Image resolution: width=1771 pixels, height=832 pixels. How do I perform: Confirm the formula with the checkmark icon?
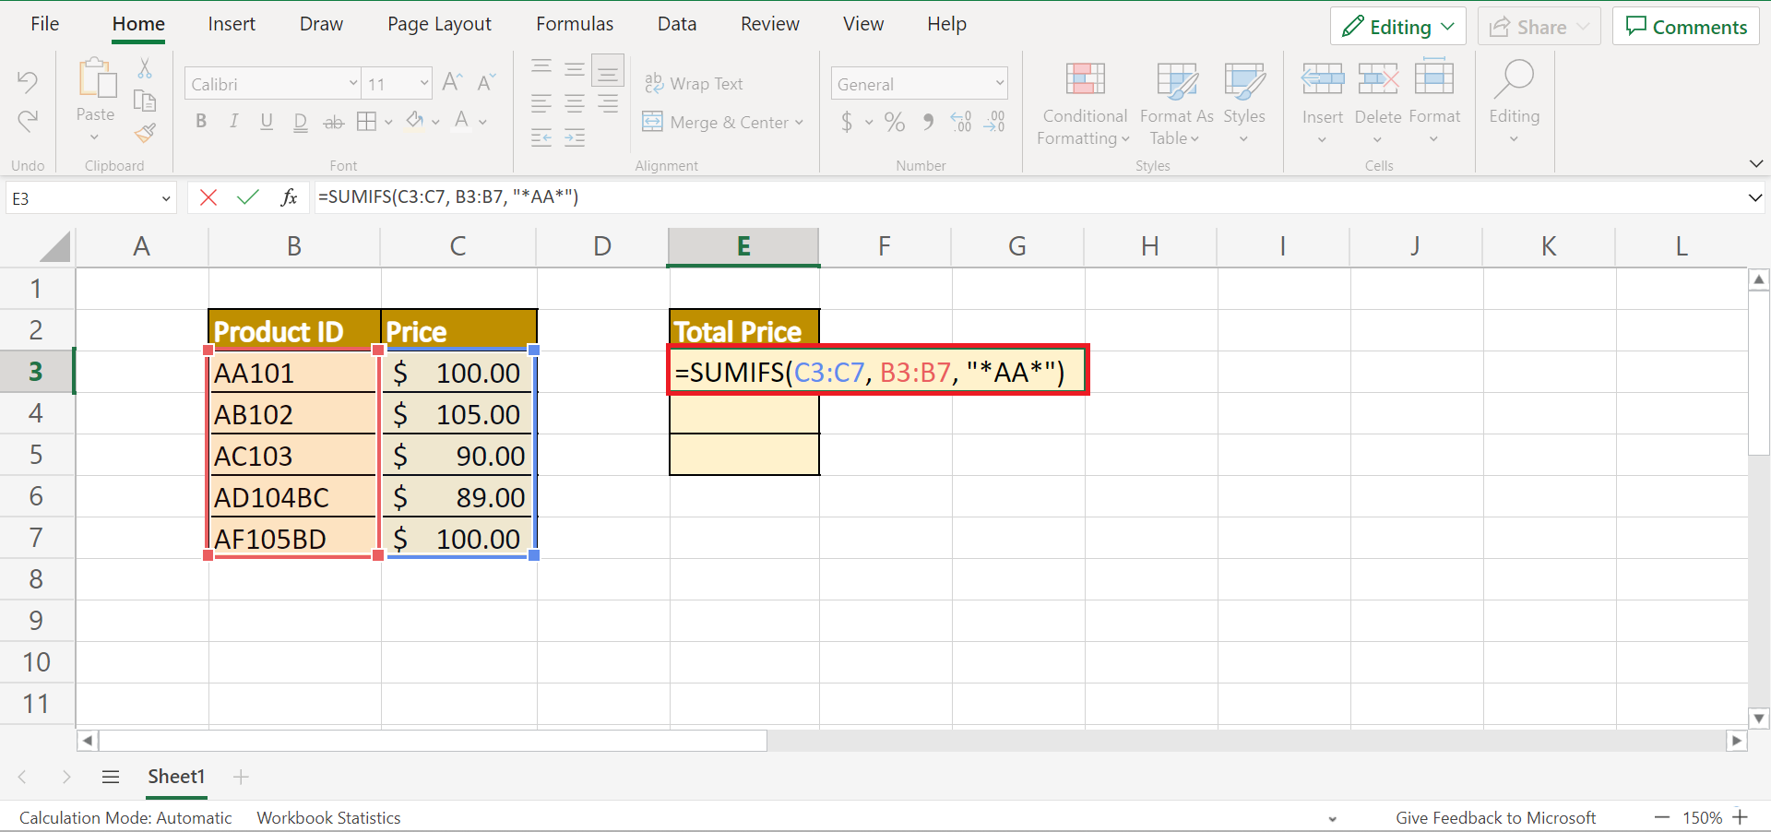click(x=247, y=197)
